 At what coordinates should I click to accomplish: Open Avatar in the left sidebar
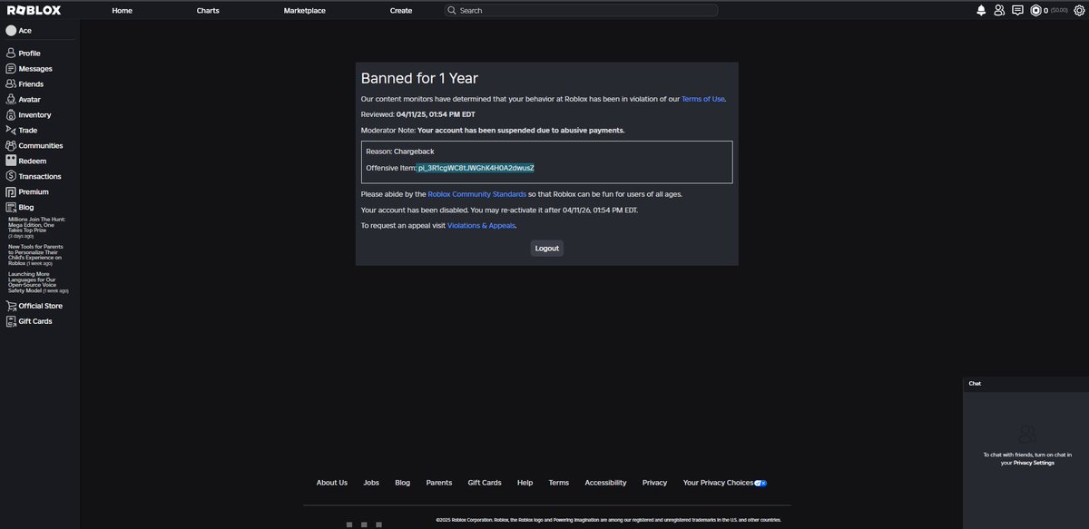(x=23, y=100)
